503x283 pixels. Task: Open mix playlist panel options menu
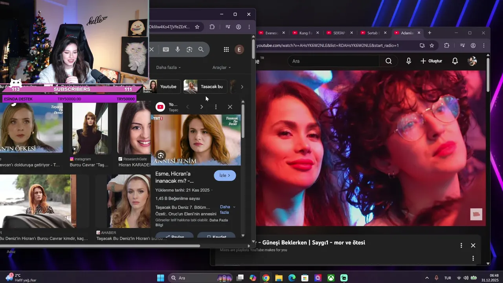[461, 245]
